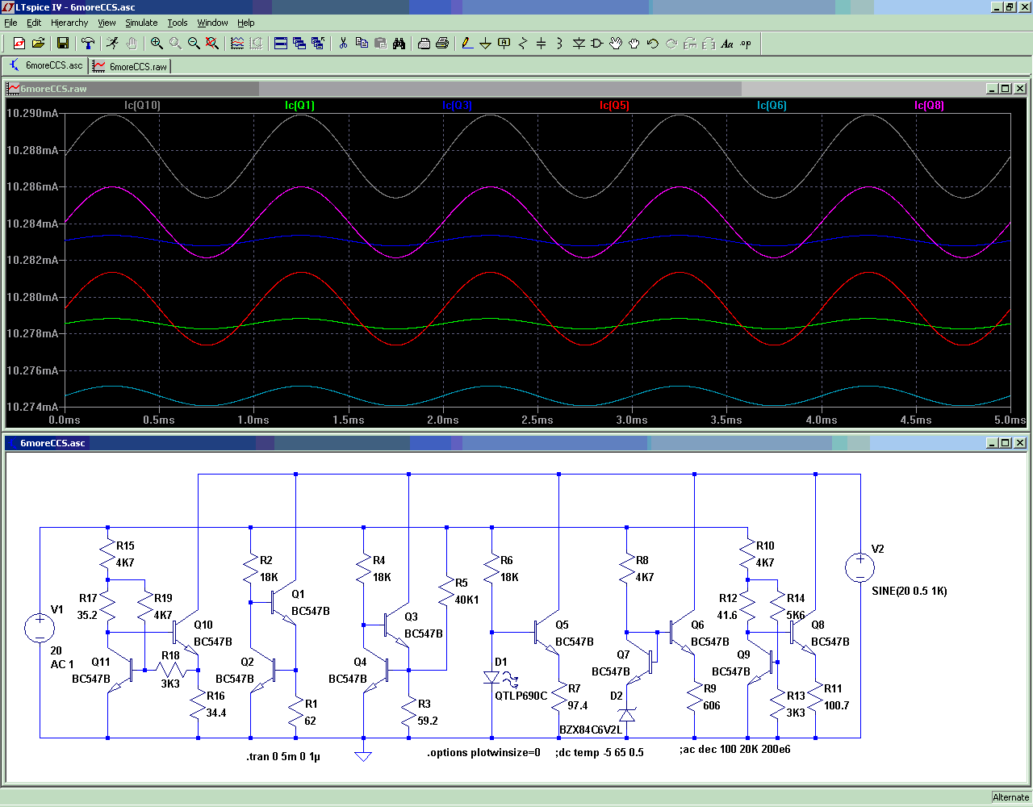Click the Alternate status bar indicator
The image size is (1033, 807).
[1011, 797]
